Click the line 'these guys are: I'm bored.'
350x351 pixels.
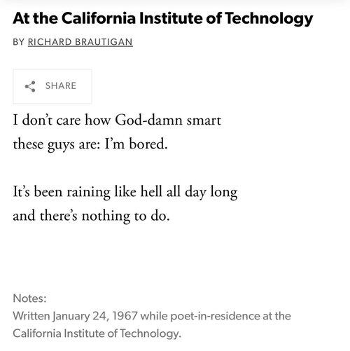point(90,144)
